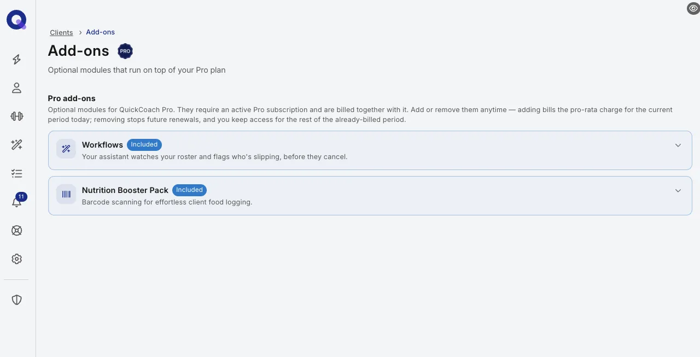
Task: Click 'Optional modules that run on top' subtitle
Action: point(137,70)
